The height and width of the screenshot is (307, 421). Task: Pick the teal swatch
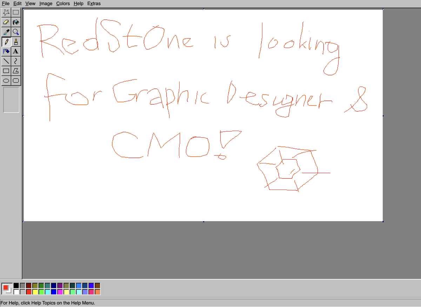pyautogui.click(x=48, y=286)
